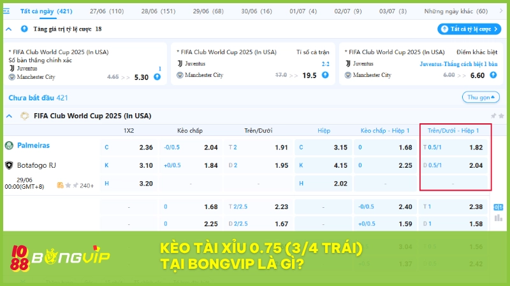Click the boost arrow icon next to odds 5.30
Viewport: 510px width, 286px height.
(157, 77)
